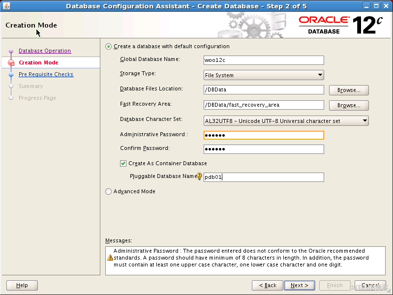
Task: Click the warning icon in Messages box
Action: 110,258
